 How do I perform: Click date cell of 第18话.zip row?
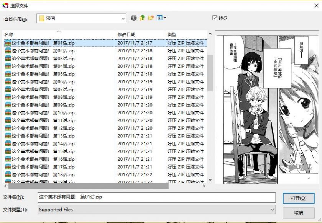click(x=135, y=175)
